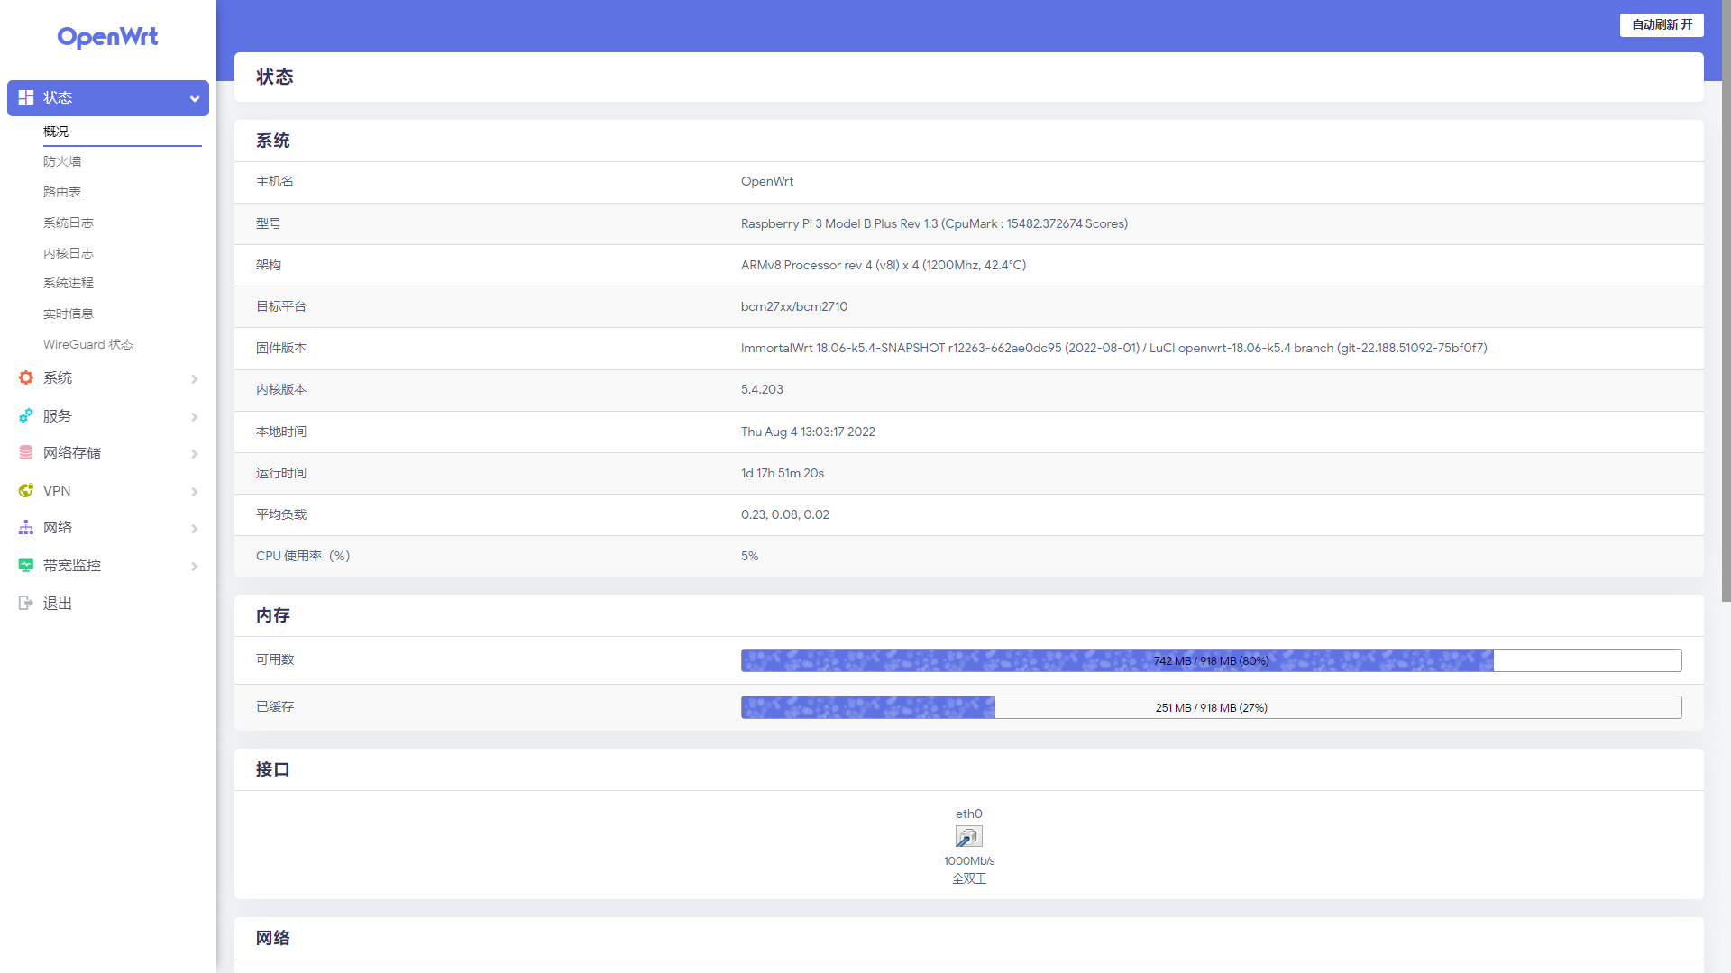
Task: Open the 概况 overview page
Action: coord(56,132)
